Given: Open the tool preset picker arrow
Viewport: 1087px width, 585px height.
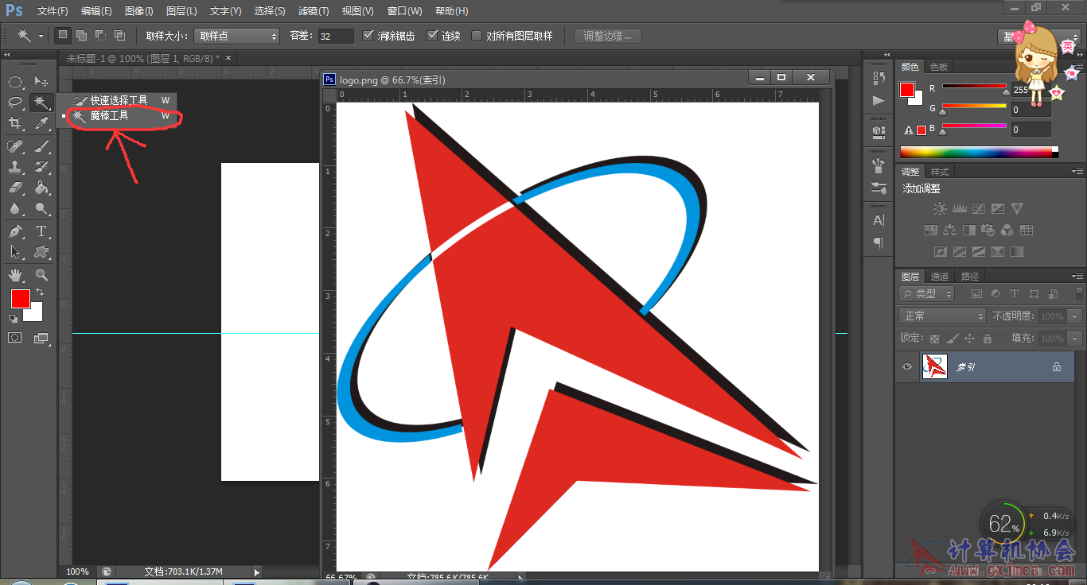Looking at the screenshot, I should 41,37.
